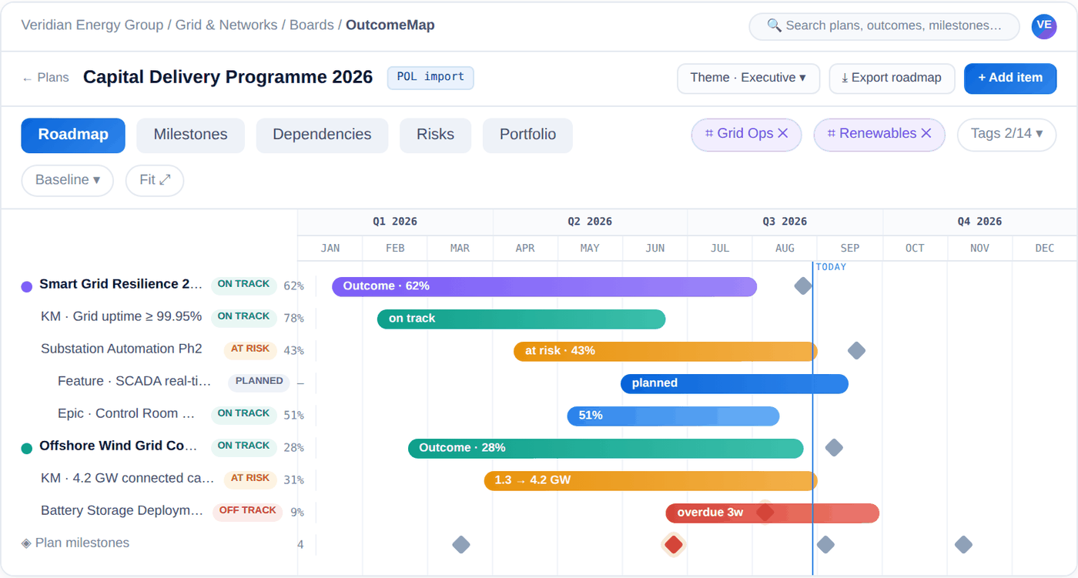Focus the search plans, outcomes, milestones field
This screenshot has height=578, width=1078.
[885, 26]
